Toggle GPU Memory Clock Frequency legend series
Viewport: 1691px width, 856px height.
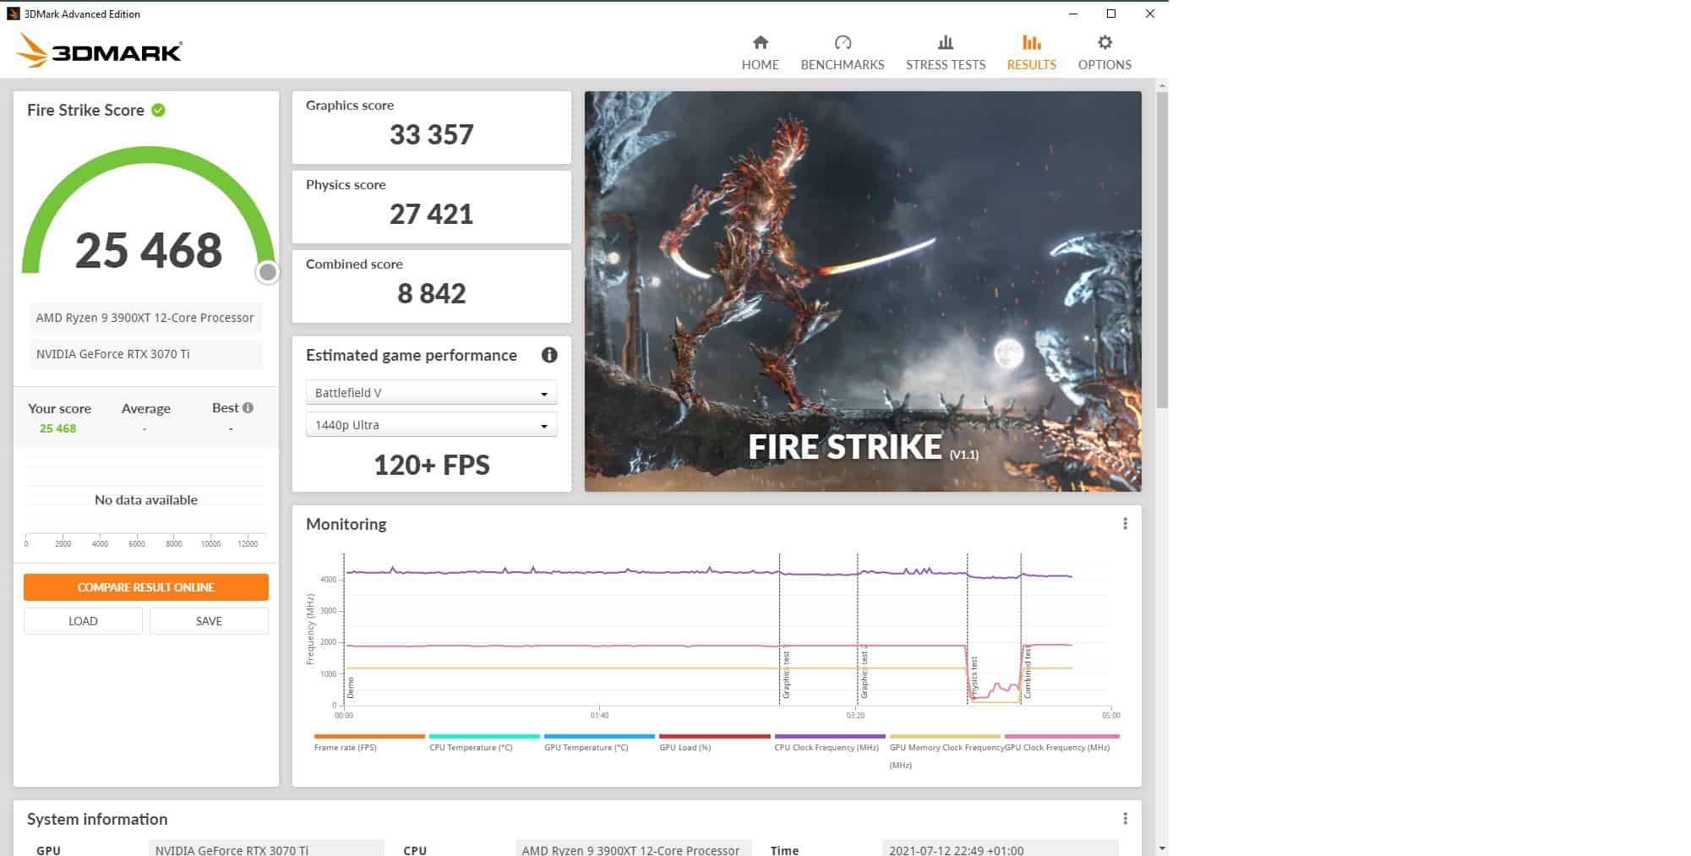pos(945,750)
